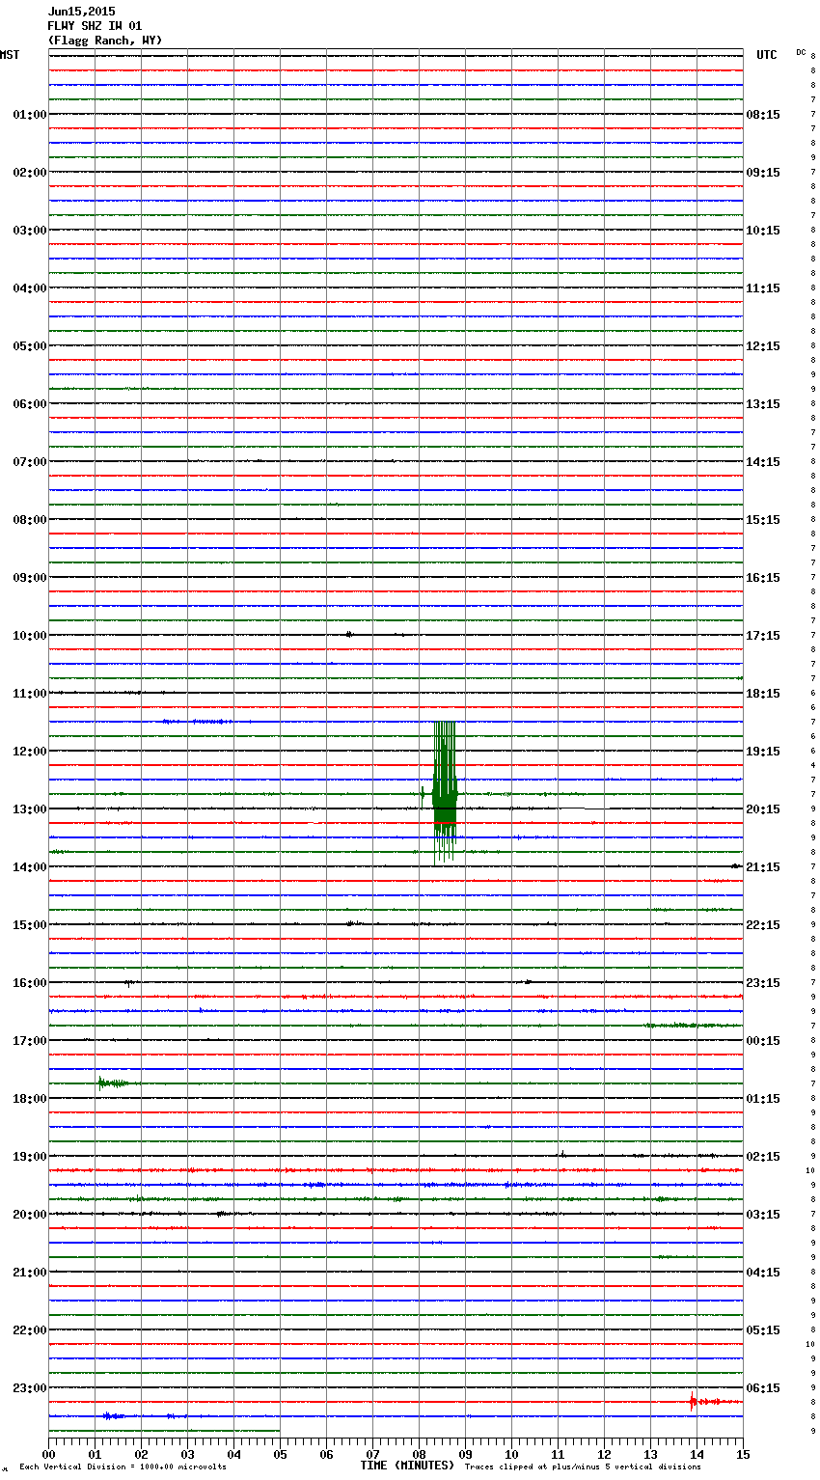Screen dimensions: 820x1480
Task: Select the 23:00 MST time label
Action: [x=29, y=1388]
